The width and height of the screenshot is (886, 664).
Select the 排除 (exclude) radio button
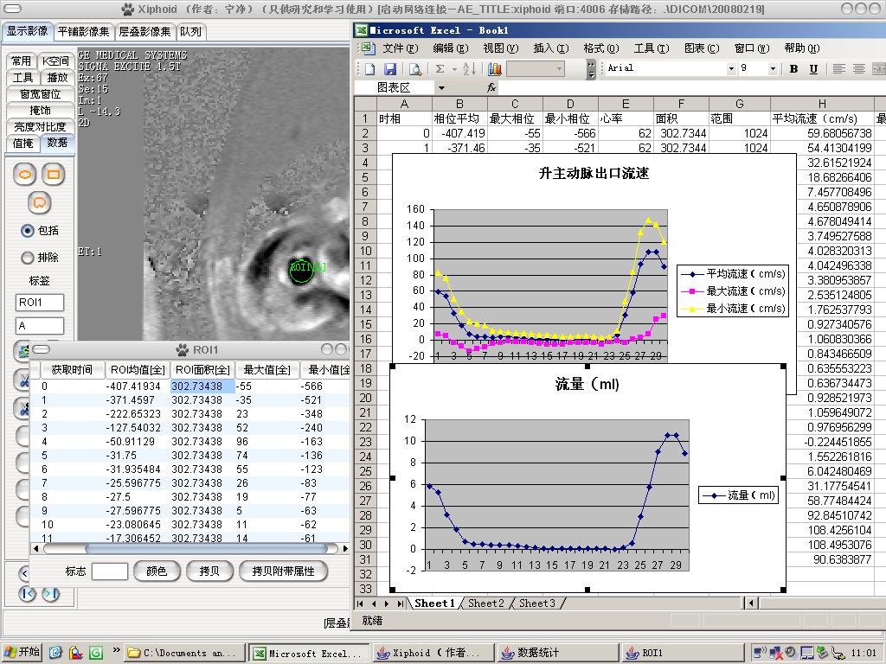(x=27, y=258)
